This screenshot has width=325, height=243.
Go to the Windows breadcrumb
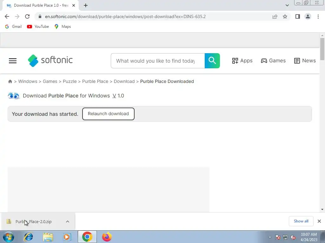point(28,81)
